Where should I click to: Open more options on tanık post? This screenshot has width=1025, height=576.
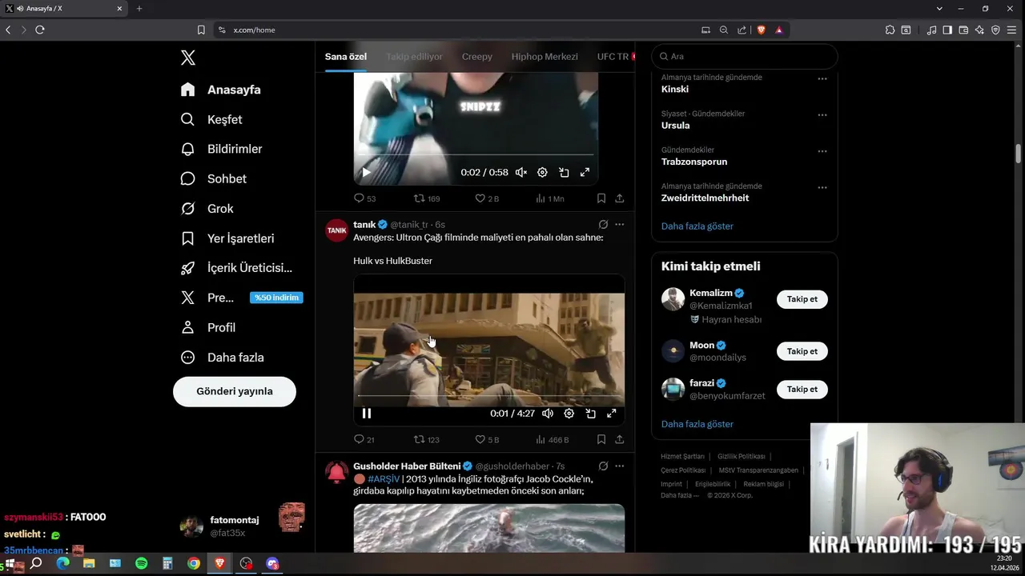619,225
